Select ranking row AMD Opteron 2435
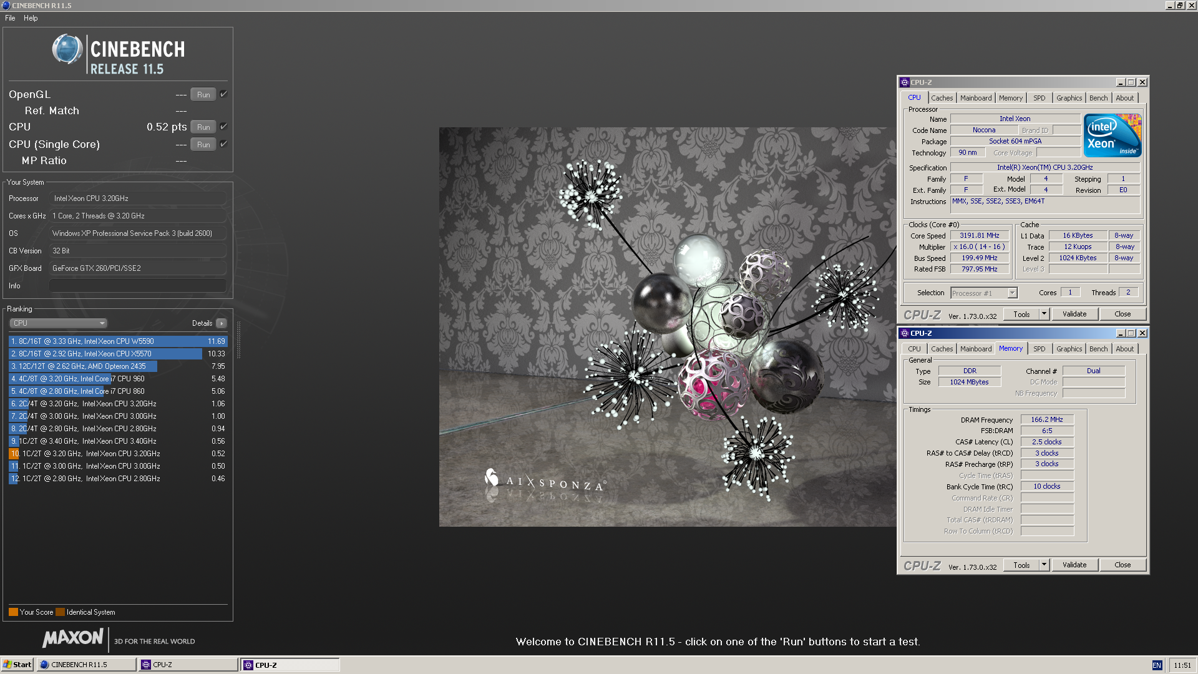 point(118,366)
